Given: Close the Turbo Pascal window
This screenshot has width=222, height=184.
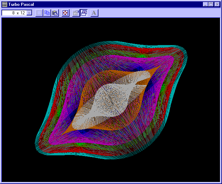Looking at the screenshot, I should click(x=217, y=4).
